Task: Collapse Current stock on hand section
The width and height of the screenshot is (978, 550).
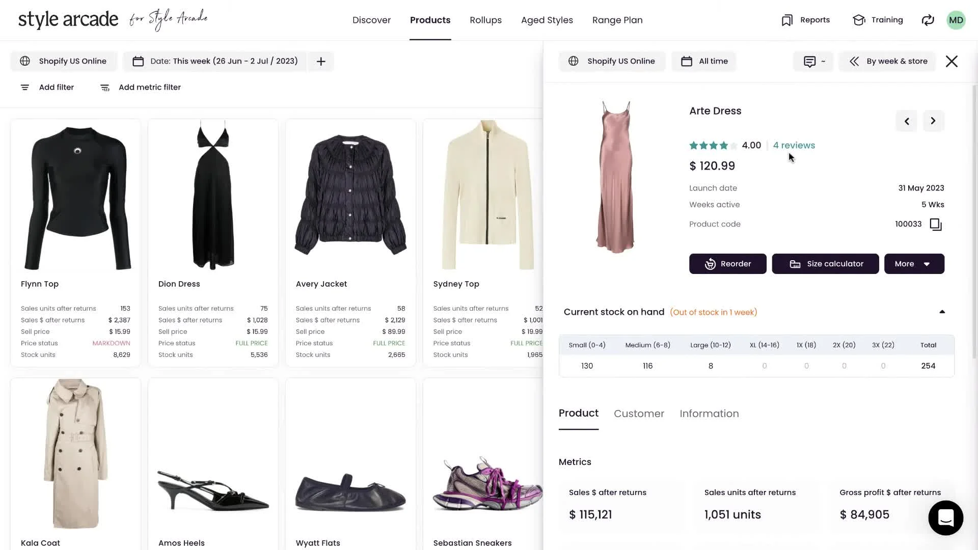Action: (x=942, y=312)
